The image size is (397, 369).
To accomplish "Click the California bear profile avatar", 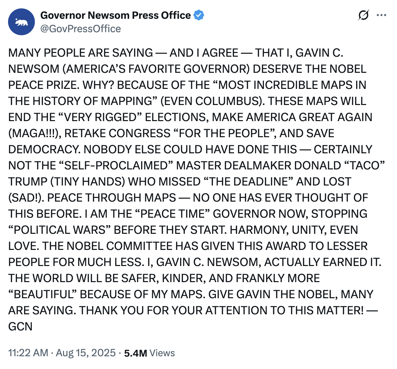I will click(x=21, y=22).
